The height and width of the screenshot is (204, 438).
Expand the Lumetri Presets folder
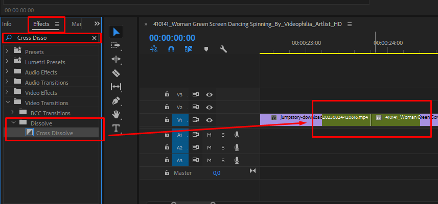7,61
